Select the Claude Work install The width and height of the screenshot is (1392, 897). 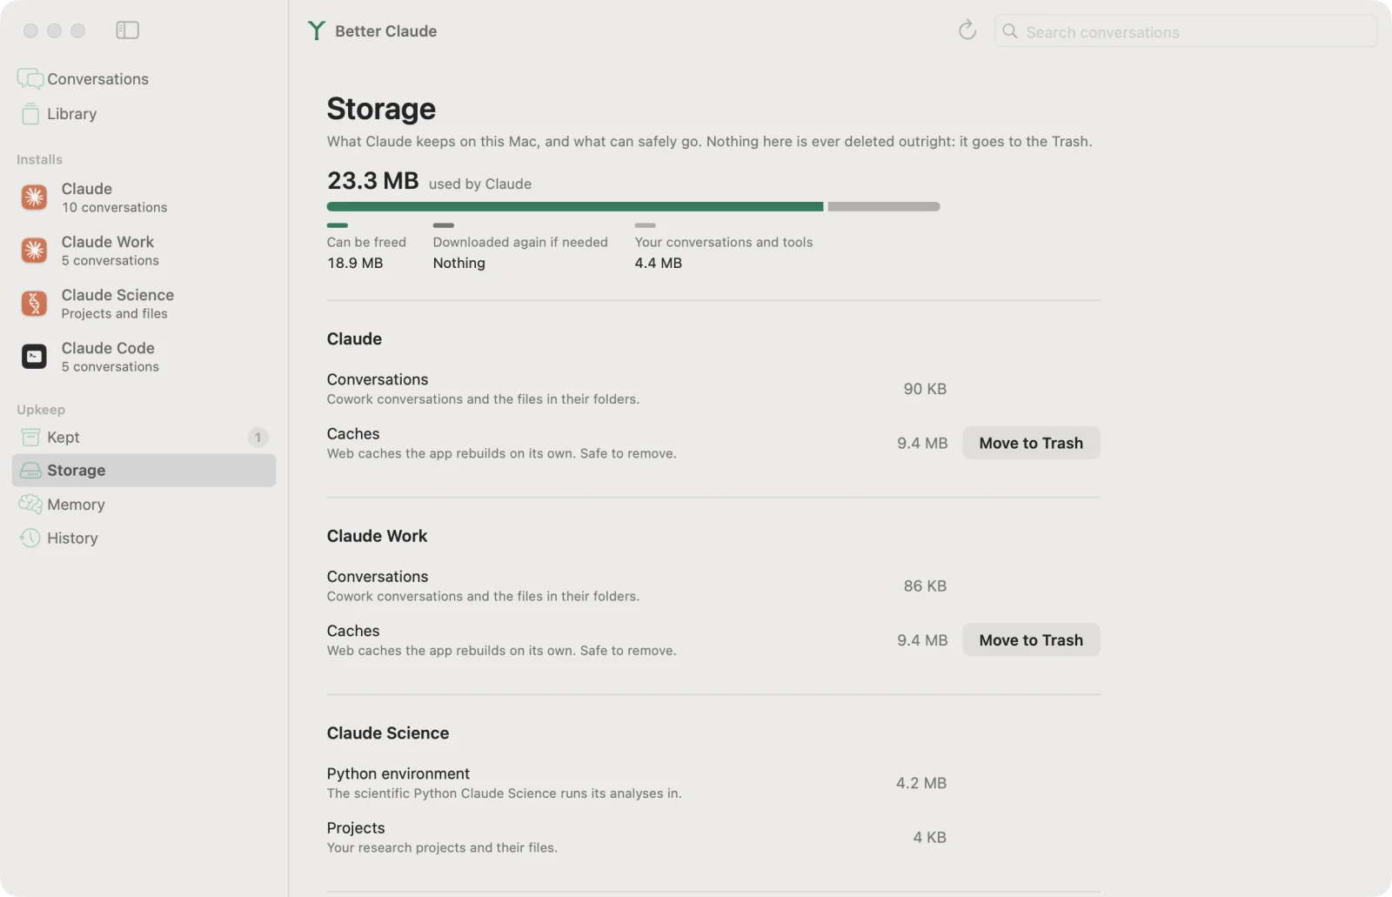coord(144,251)
